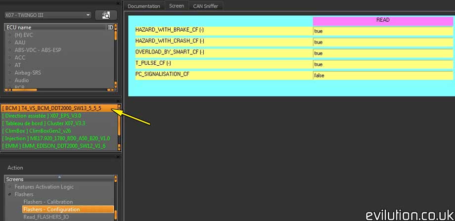
Task: Select the BCM T4_VS_BCM_DDT2000_SW13_5_5_5 entry
Action: pyautogui.click(x=59, y=108)
